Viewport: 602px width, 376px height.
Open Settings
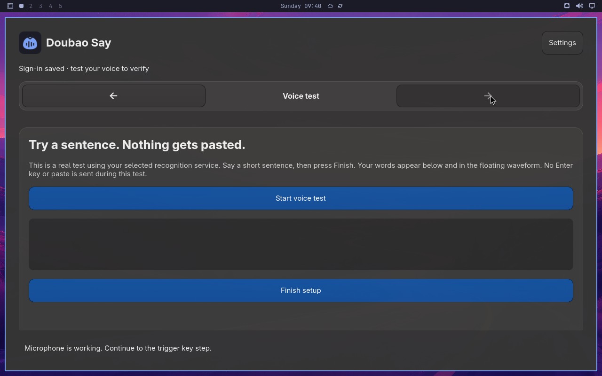[562, 43]
